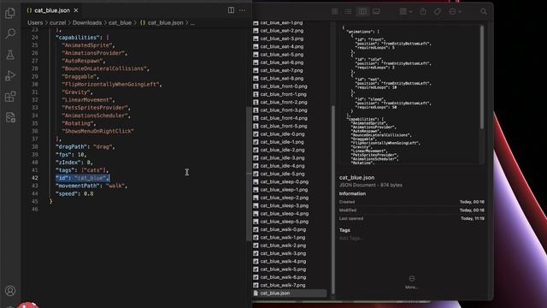Click the Finder Share button
The height and width of the screenshot is (308, 547).
423,11
